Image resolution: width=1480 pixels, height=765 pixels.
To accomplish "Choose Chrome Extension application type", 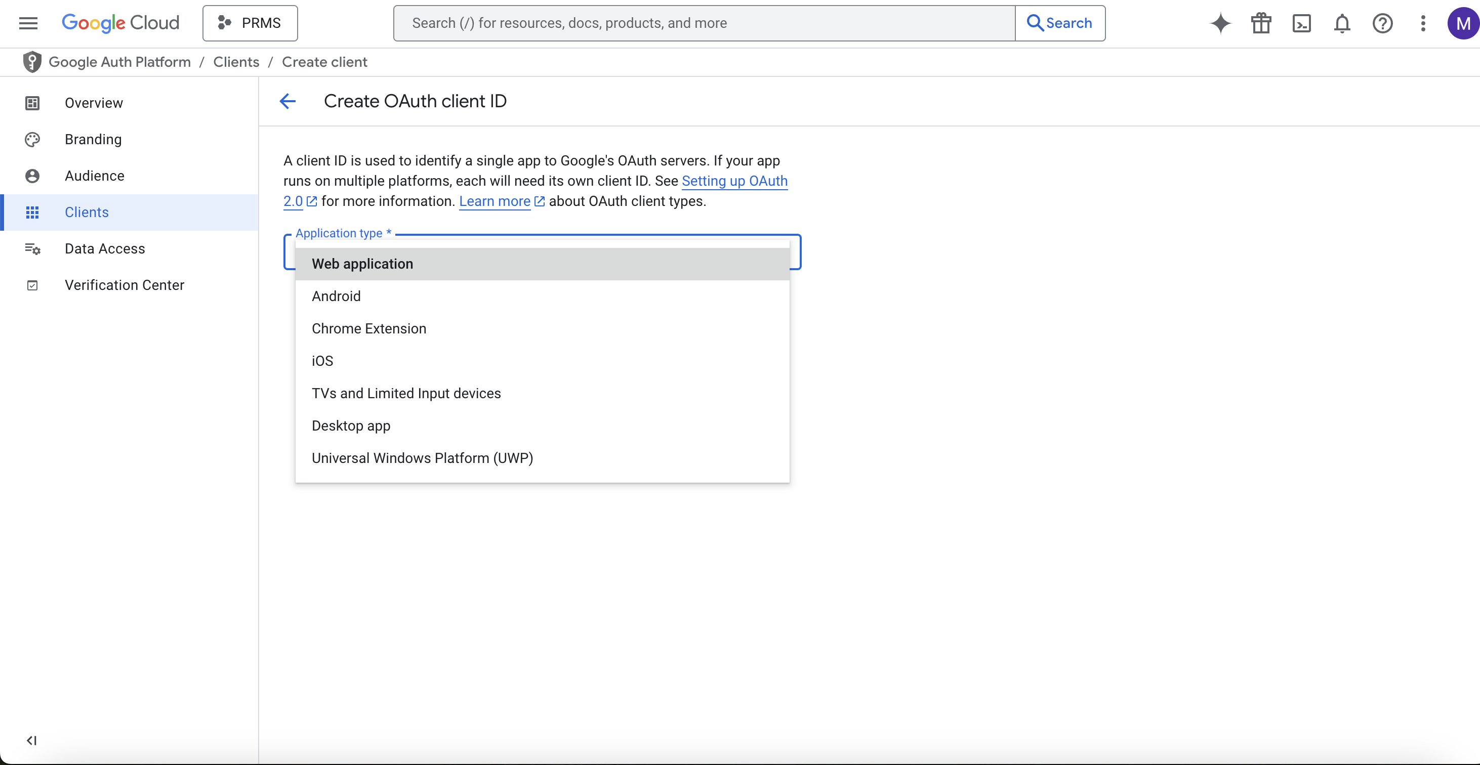I will point(369,328).
